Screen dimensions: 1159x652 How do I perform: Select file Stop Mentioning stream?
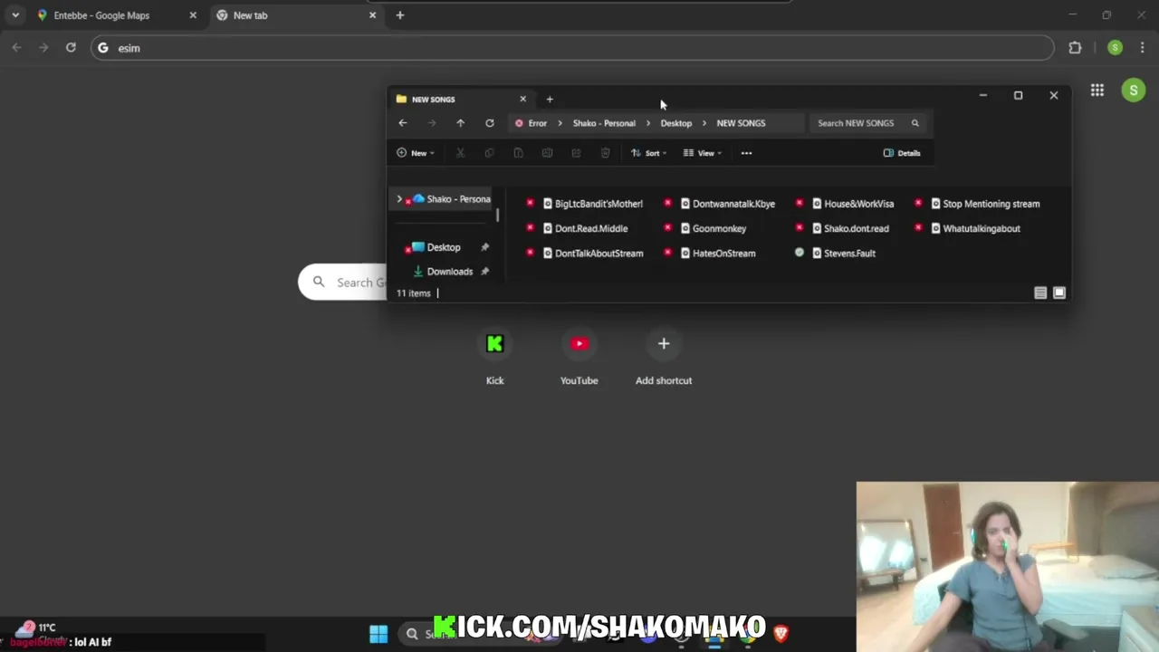[x=985, y=204]
